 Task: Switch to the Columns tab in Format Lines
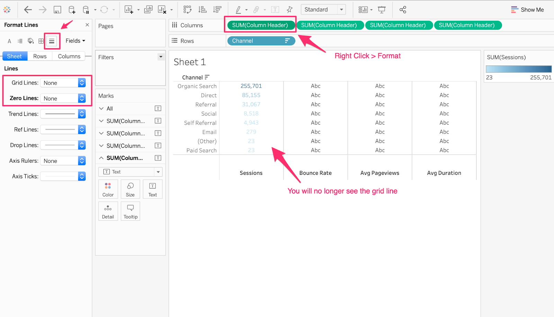[x=69, y=56]
